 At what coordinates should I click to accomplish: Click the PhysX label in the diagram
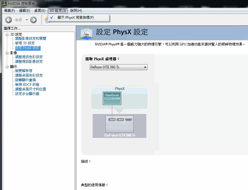click(x=120, y=89)
